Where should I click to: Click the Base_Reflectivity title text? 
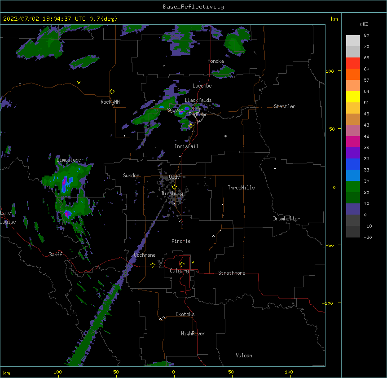click(193, 7)
